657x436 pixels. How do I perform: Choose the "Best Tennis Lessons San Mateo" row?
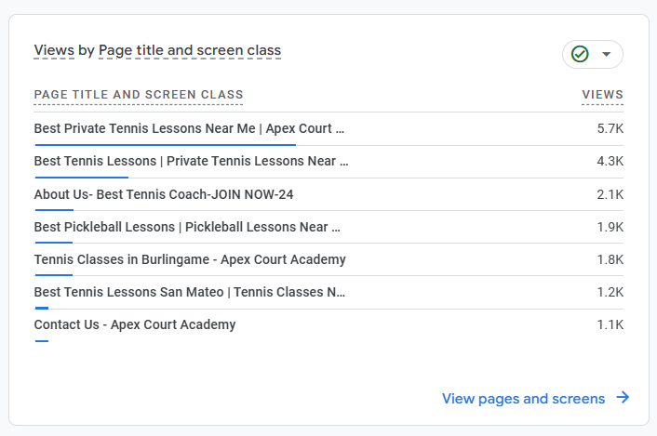[x=190, y=292]
